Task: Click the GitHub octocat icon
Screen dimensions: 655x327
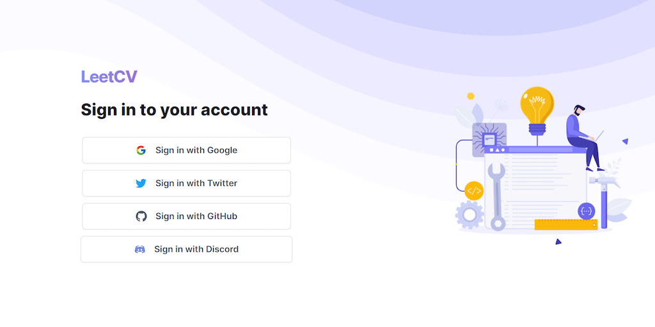Action: [x=141, y=217]
